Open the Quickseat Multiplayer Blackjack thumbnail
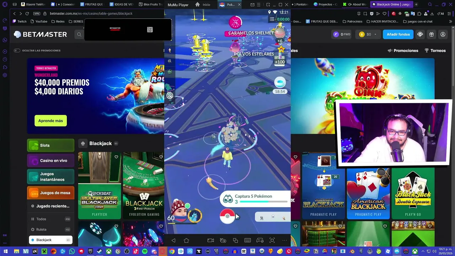The height and width of the screenshot is (256, 455). 100,185
